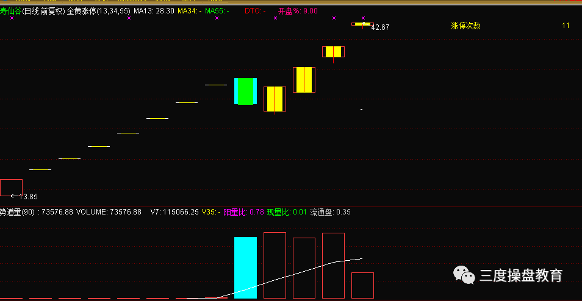Click the lowest yellow limit-up line
This screenshot has height=301, width=582.
click(x=40, y=170)
